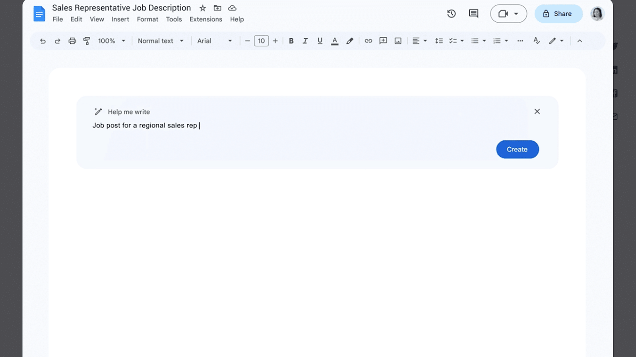Viewport: 636px width, 357px height.
Task: Toggle bold formatting
Action: (x=291, y=40)
